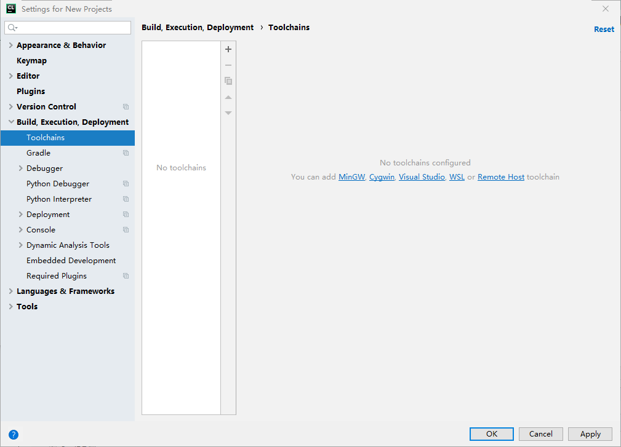Expand the Version Control section
Viewport: 621px width, 447px height.
10,107
